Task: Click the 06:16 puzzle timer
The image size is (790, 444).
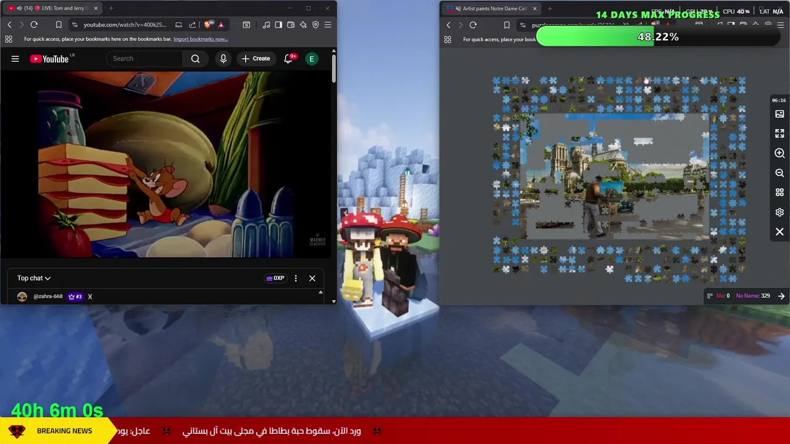Action: pos(779,100)
